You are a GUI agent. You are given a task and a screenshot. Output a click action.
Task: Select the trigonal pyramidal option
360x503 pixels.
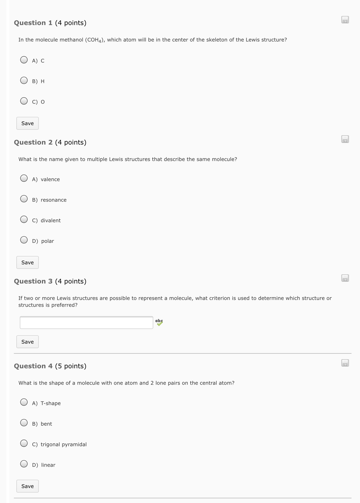pos(24,443)
